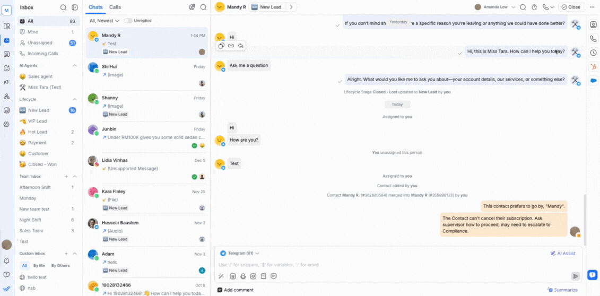The image size is (600, 296).
Task: Open the snooze conversation clock icon
Action: (534, 7)
